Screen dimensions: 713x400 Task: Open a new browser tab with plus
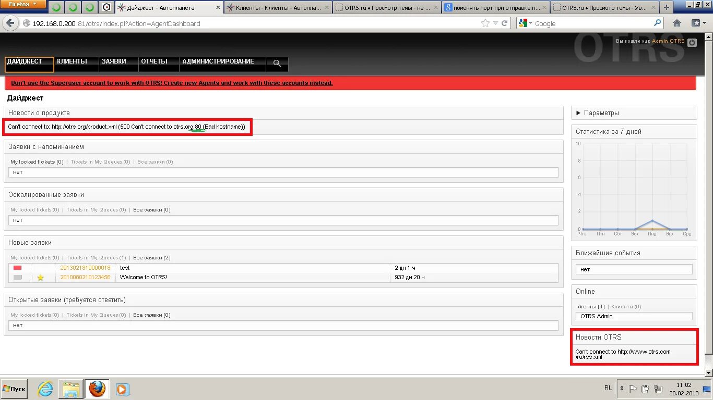[667, 7]
